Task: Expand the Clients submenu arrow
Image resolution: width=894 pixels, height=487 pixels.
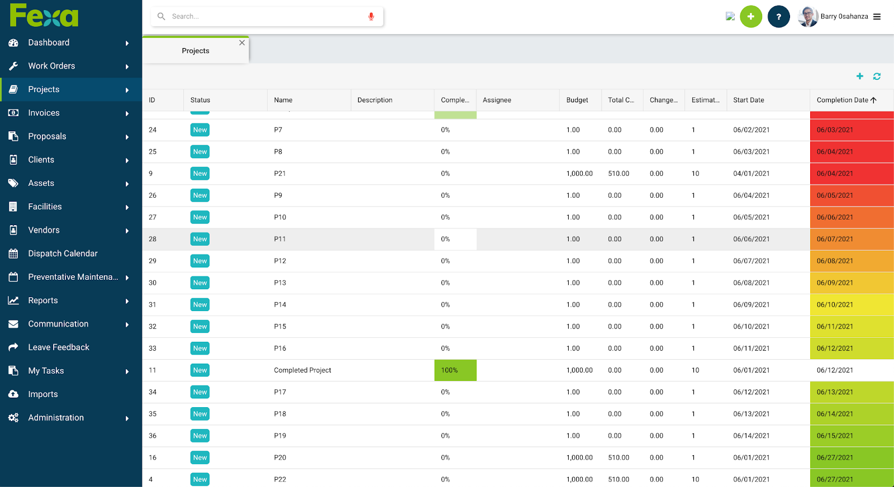Action: point(127,160)
